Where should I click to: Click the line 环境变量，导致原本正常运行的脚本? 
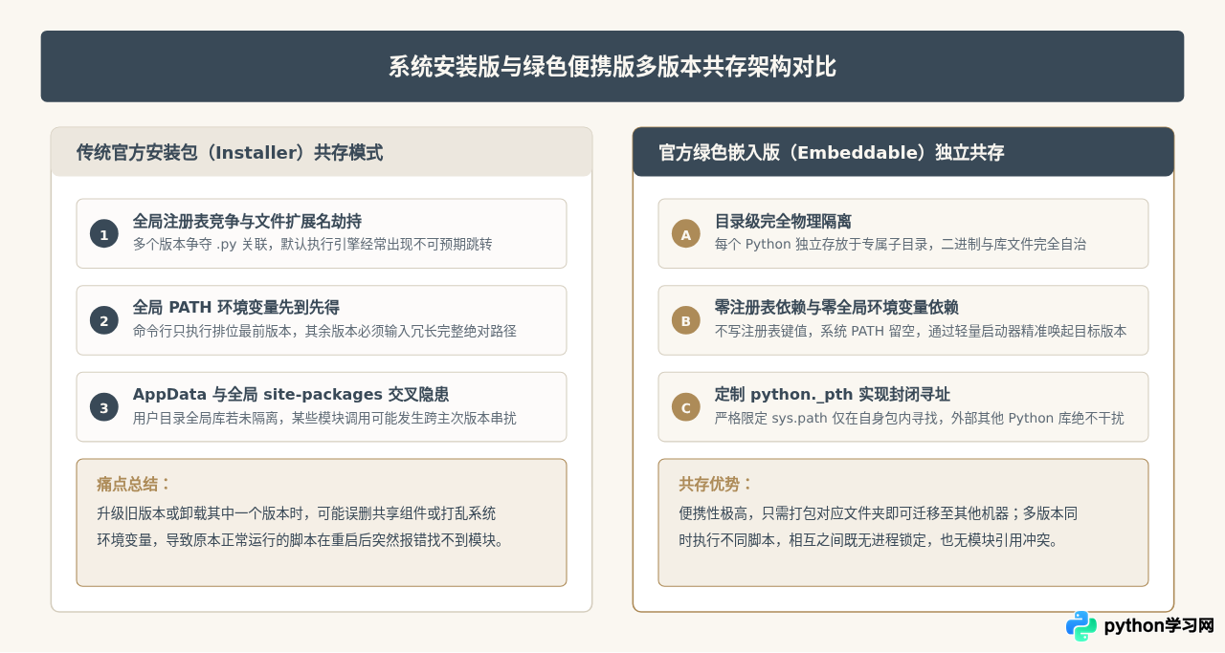[301, 540]
